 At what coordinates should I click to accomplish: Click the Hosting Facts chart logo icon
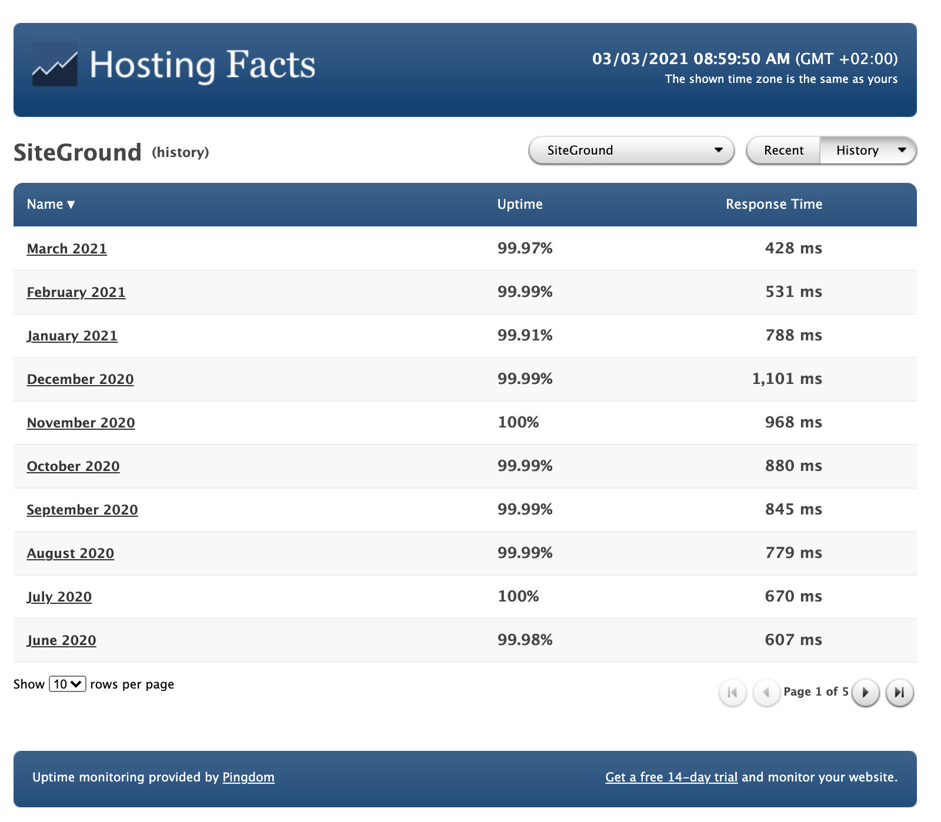click(55, 65)
